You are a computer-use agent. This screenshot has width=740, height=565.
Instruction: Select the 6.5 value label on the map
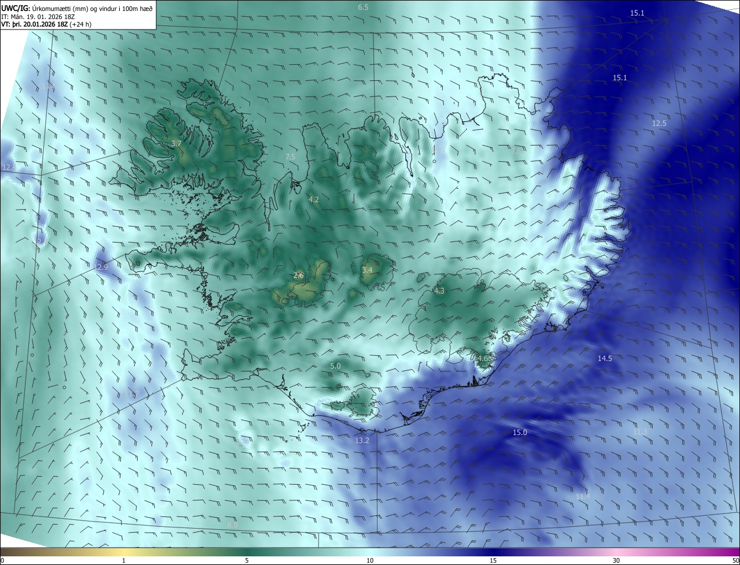(x=363, y=8)
